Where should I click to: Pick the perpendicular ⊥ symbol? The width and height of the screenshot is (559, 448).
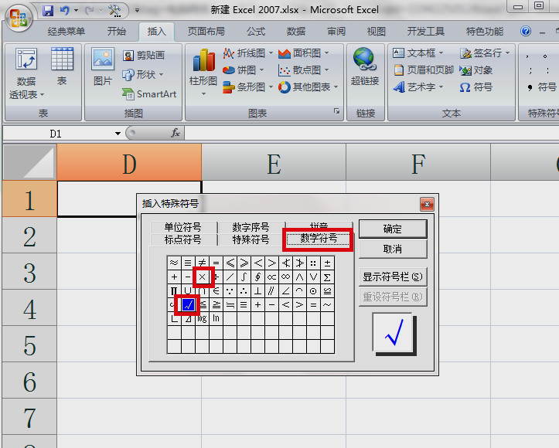pyautogui.click(x=257, y=290)
